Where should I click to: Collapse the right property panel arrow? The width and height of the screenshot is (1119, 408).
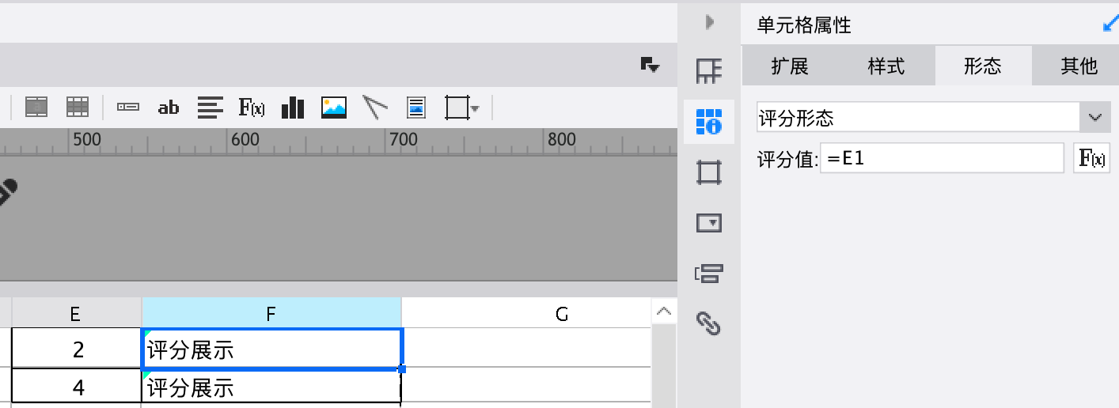coord(710,24)
